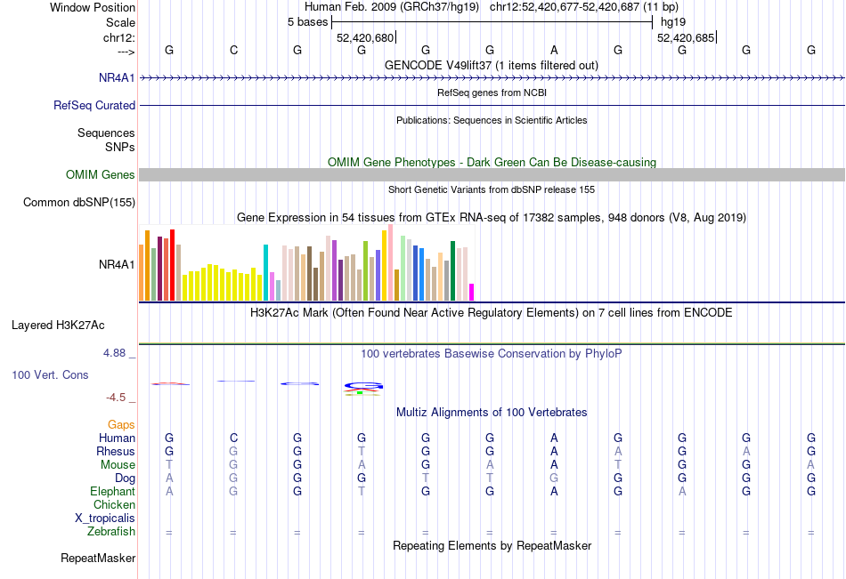
Task: Click the 4.88 PhyloP upper limit
Action: pos(114,352)
